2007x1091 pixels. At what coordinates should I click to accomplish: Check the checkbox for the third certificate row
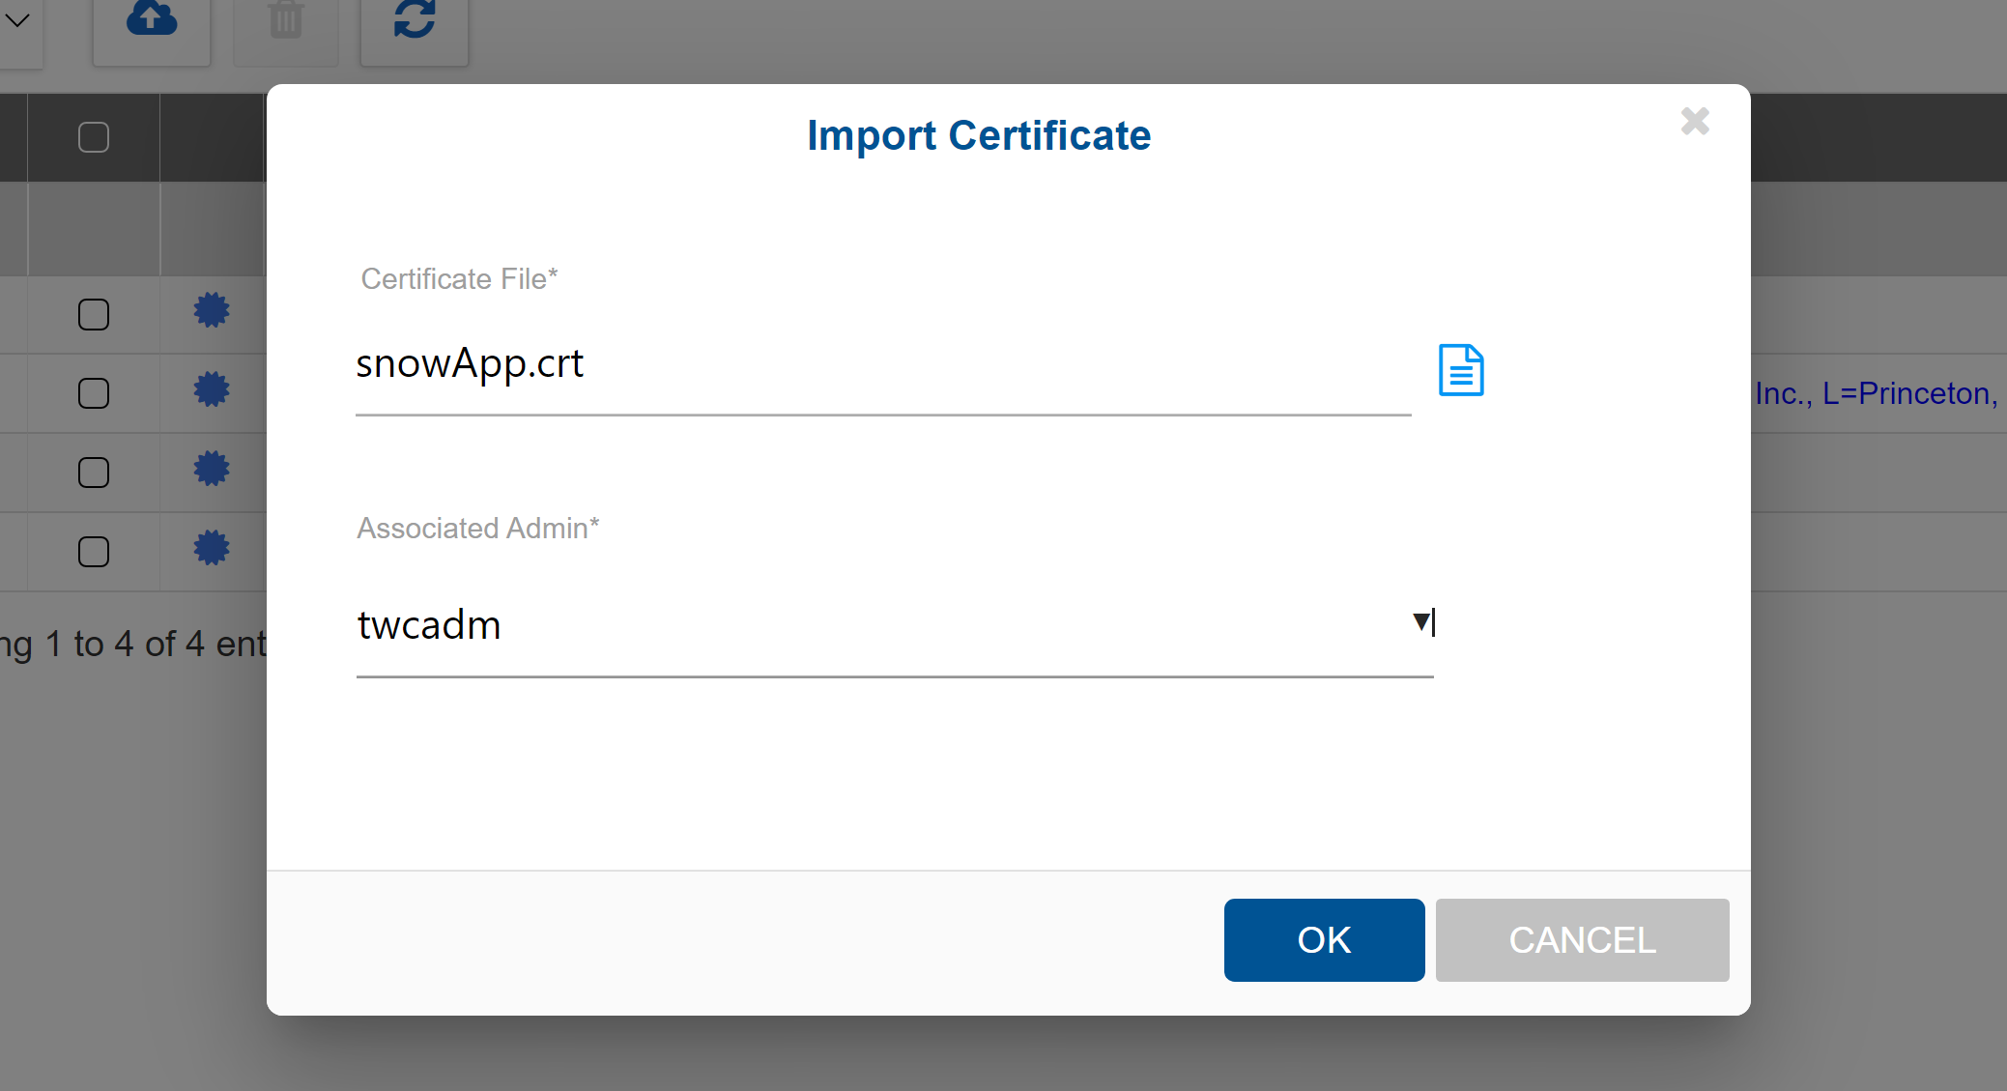(x=93, y=472)
